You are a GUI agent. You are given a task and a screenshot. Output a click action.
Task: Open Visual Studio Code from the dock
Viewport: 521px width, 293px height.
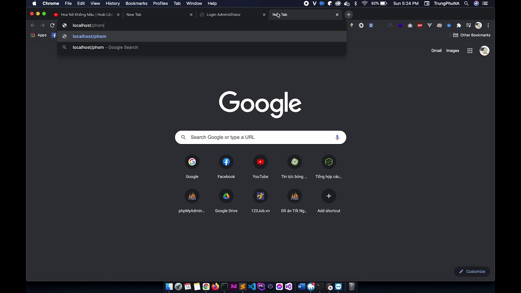tap(252, 286)
